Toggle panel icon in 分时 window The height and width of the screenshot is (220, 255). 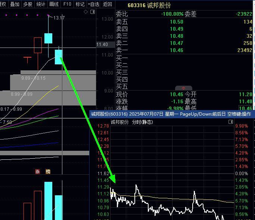(231, 122)
